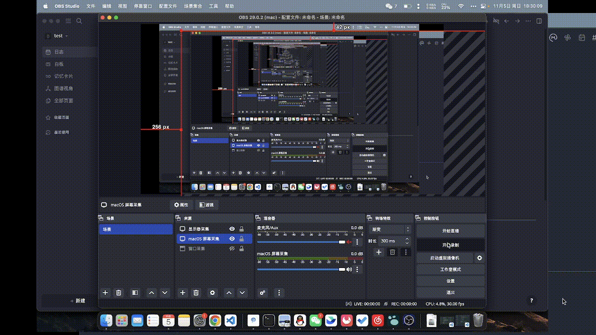Add a new scene with the plus icon
This screenshot has width=596, height=335.
point(105,293)
